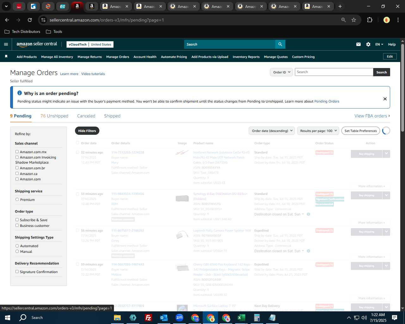Image resolution: width=405 pixels, height=324 pixels.
Task: Open Manage All Inventory menu item
Action: [x=57, y=57]
